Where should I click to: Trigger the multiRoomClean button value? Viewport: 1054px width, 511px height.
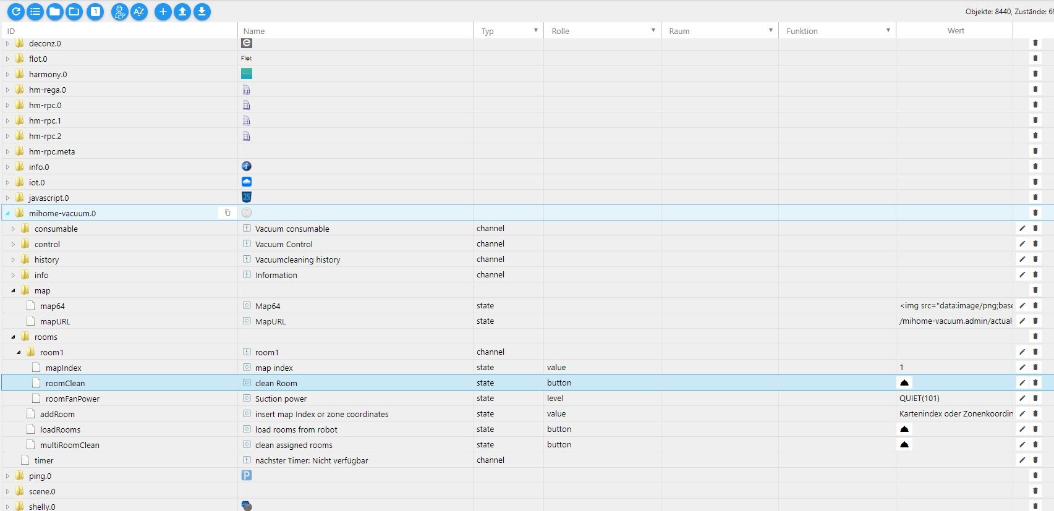point(904,444)
